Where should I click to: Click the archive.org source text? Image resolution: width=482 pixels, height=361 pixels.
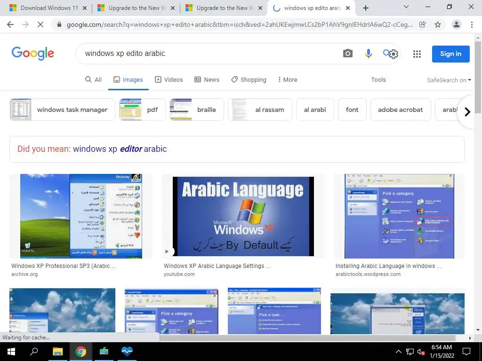[x=24, y=274]
